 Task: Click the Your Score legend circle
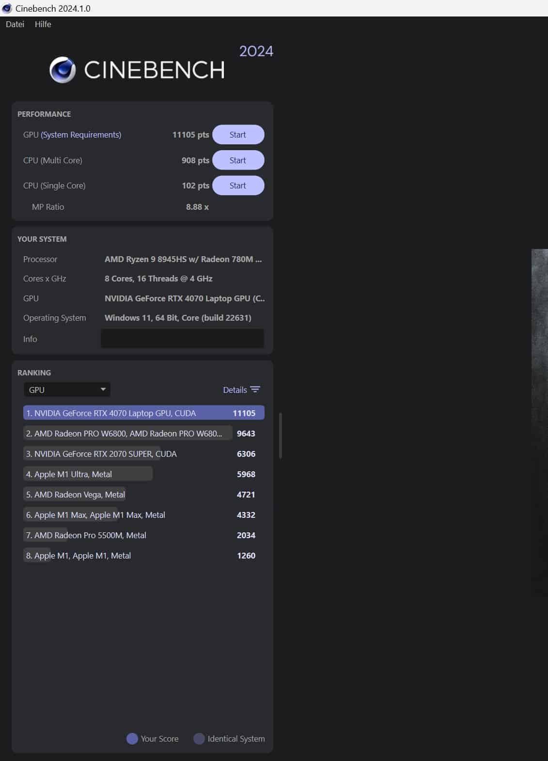pos(132,738)
